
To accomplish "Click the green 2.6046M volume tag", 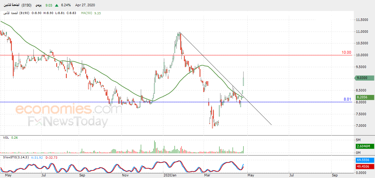I will point(364,146).
